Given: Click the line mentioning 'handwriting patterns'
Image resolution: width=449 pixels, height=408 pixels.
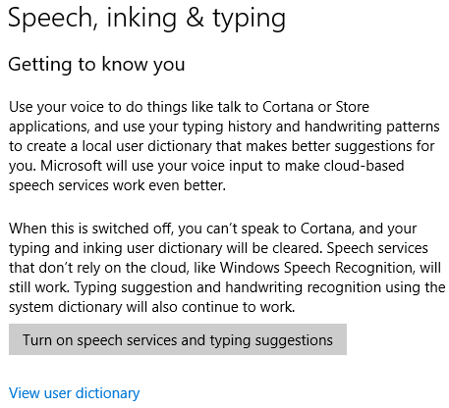Looking at the screenshot, I should [x=224, y=127].
